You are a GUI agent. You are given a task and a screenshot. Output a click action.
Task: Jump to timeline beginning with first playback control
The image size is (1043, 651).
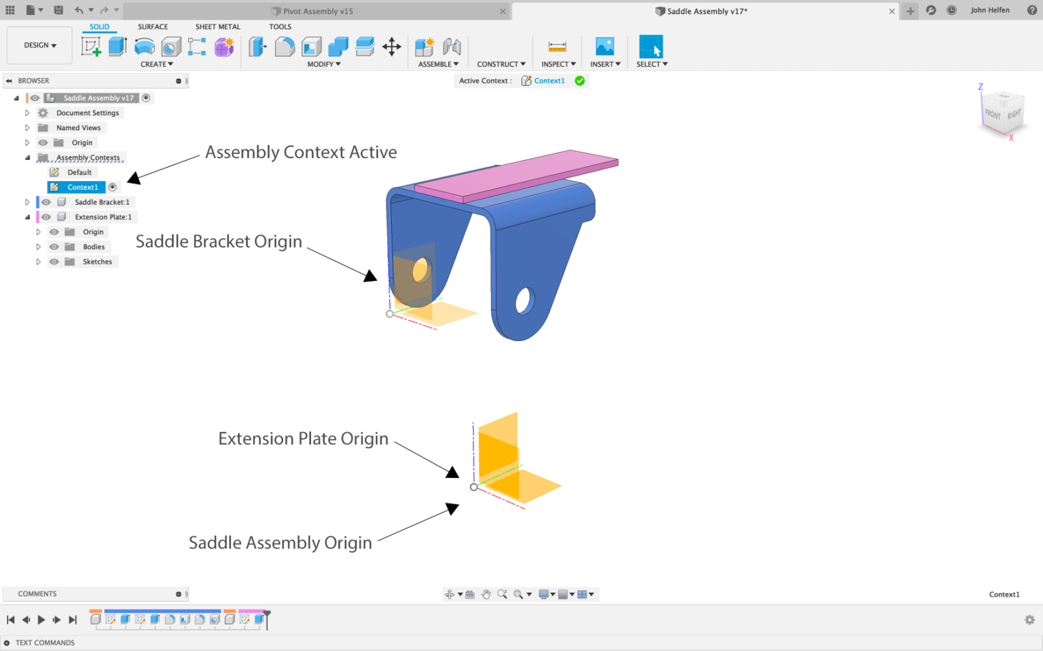click(12, 619)
